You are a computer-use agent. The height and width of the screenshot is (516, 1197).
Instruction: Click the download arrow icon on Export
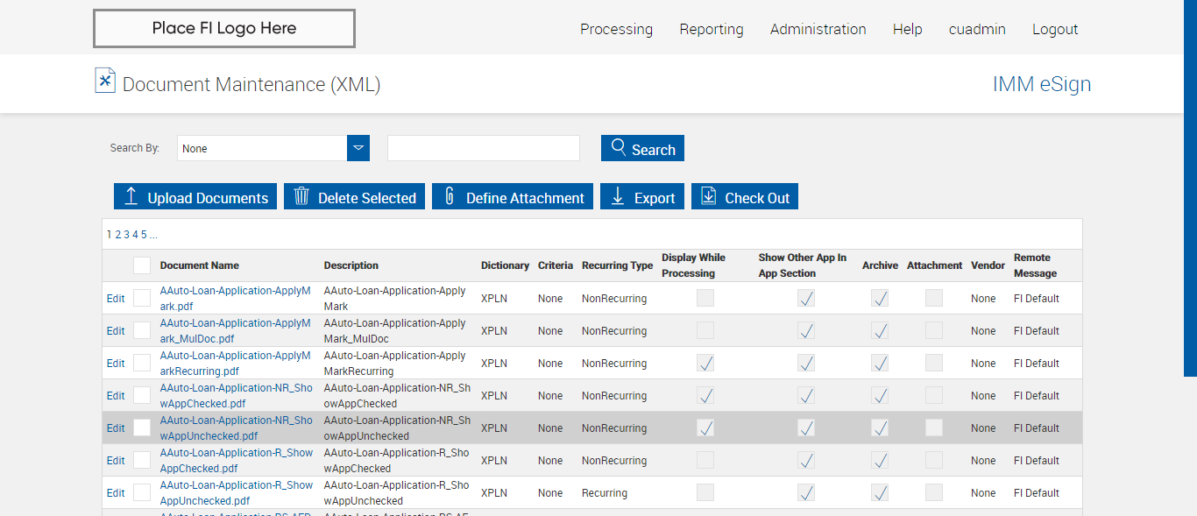click(618, 196)
